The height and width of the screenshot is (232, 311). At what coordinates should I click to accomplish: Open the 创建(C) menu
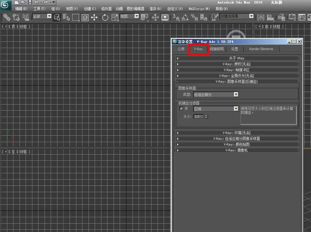(x=90, y=9)
